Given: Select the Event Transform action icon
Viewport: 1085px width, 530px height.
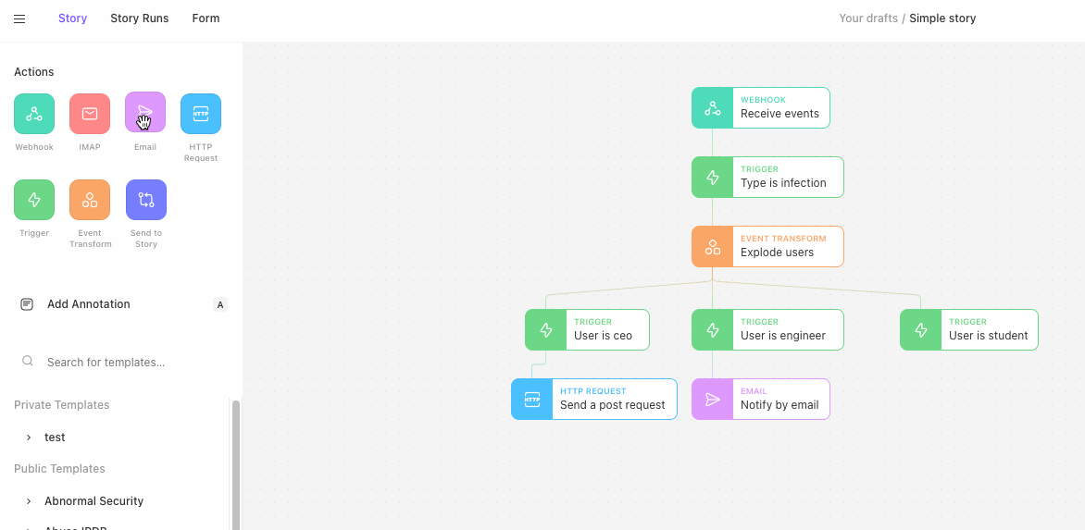Looking at the screenshot, I should click(x=89, y=200).
